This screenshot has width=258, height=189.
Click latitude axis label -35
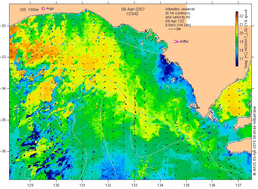[3, 120]
